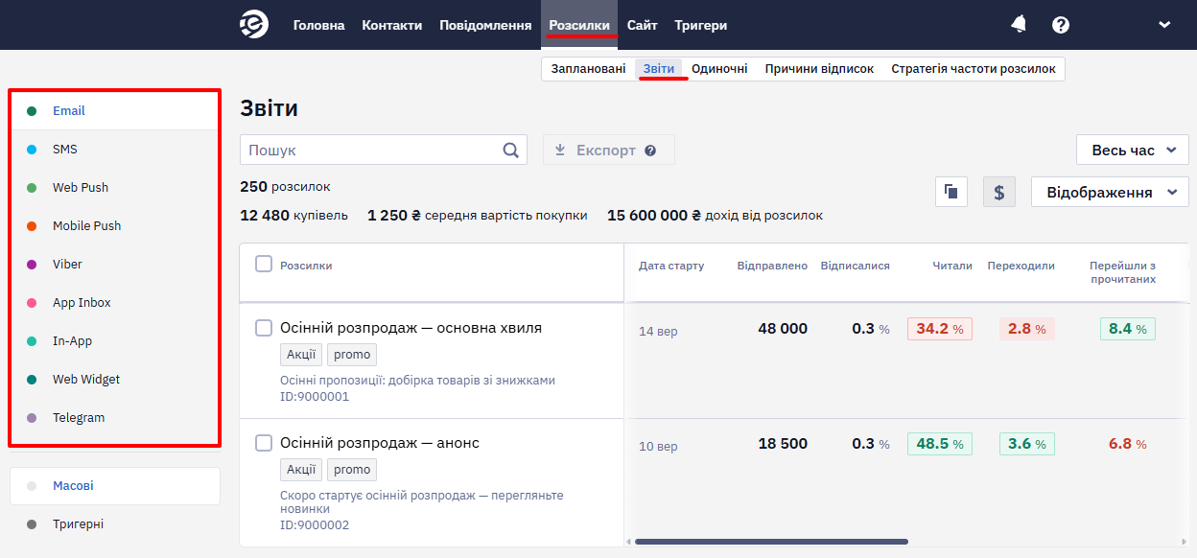The height and width of the screenshot is (558, 1197).
Task: Open the Повідомлення menu
Action: click(x=485, y=25)
